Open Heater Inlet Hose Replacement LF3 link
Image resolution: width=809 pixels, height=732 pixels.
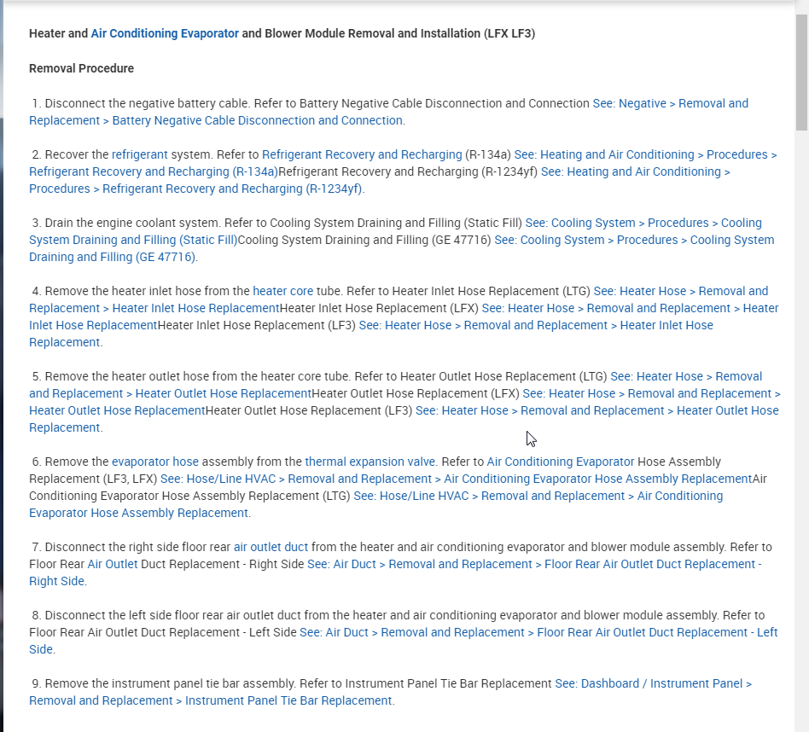tap(536, 325)
